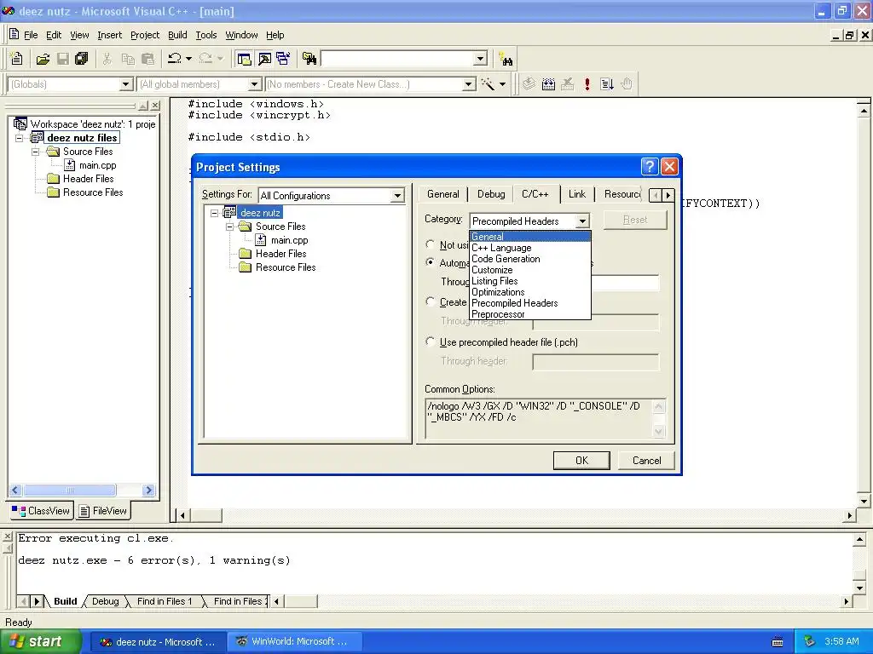Click the Stop Build icon

click(x=567, y=84)
